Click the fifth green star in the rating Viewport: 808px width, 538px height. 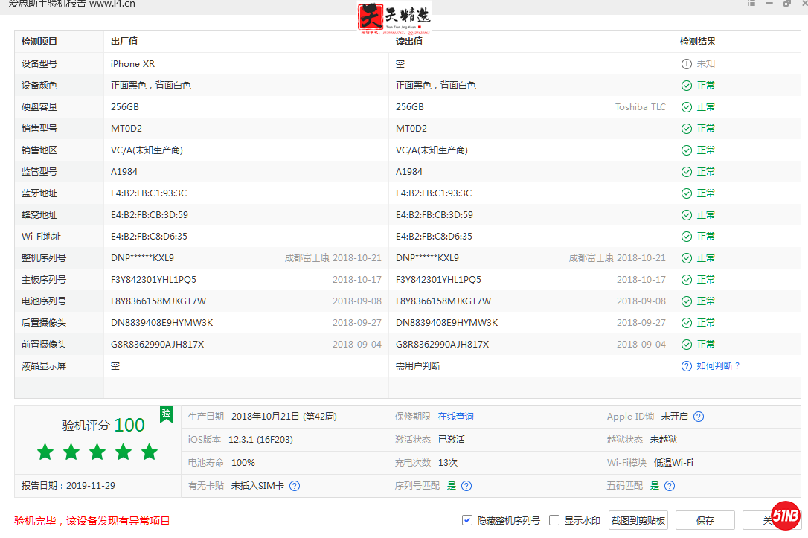[x=148, y=452]
